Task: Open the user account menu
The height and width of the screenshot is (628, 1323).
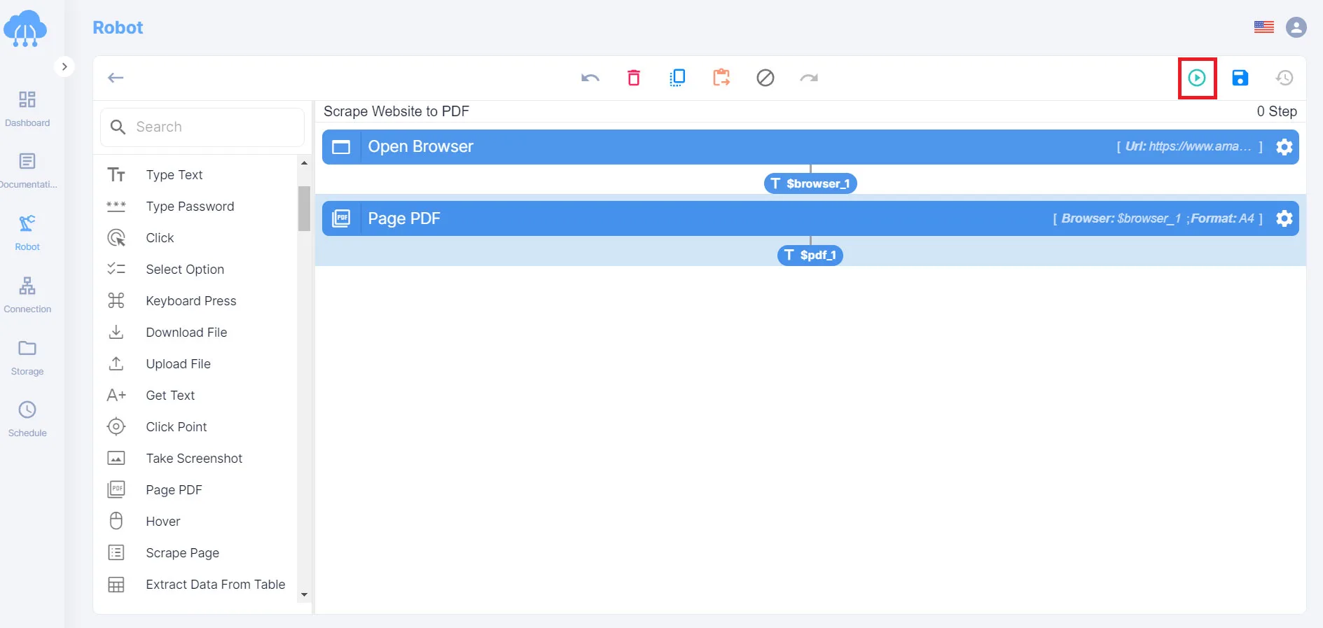Action: click(1296, 27)
